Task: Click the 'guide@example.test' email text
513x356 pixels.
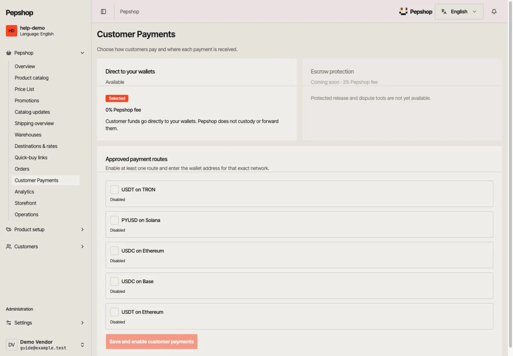Action: pos(43,348)
